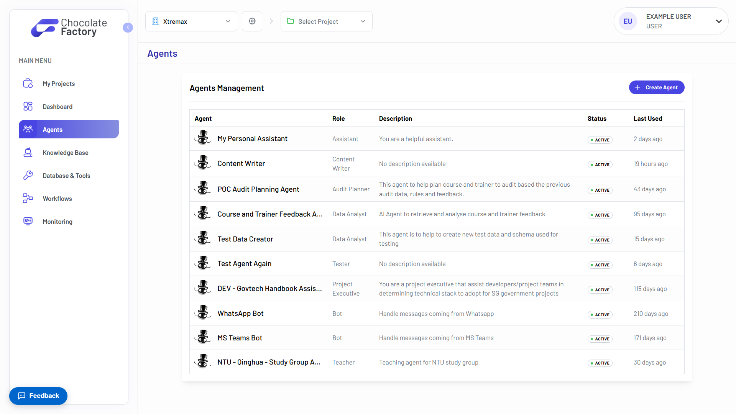Open Knowledge Base menu item
This screenshot has width=736, height=414.
(x=69, y=153)
